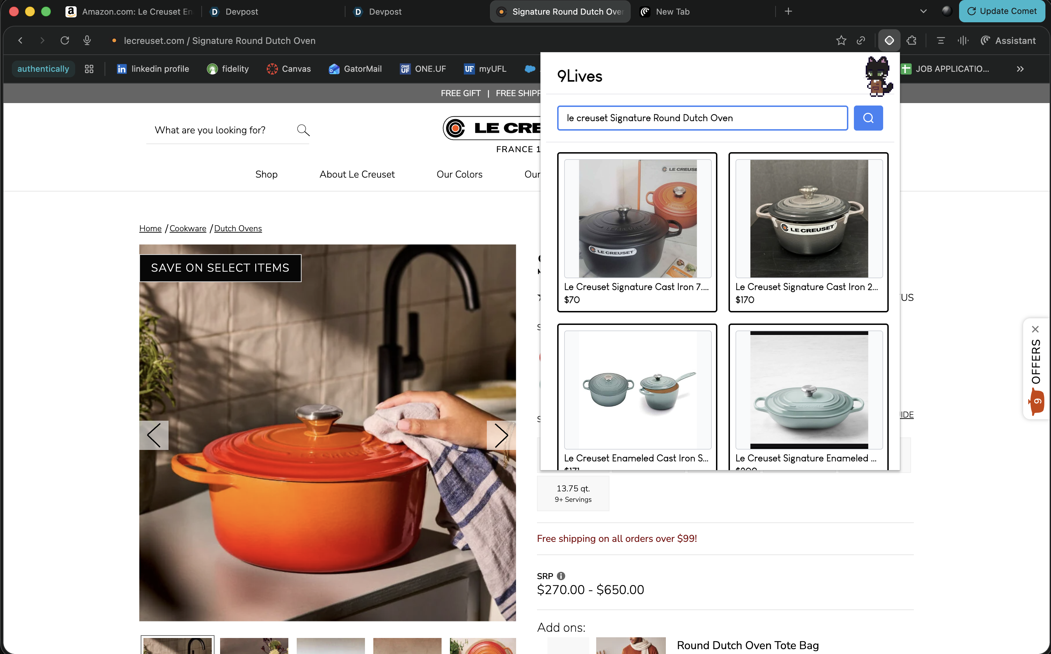Screen dimensions: 1051x654
Task: Open the tab list dropdown chevron
Action: coord(924,11)
